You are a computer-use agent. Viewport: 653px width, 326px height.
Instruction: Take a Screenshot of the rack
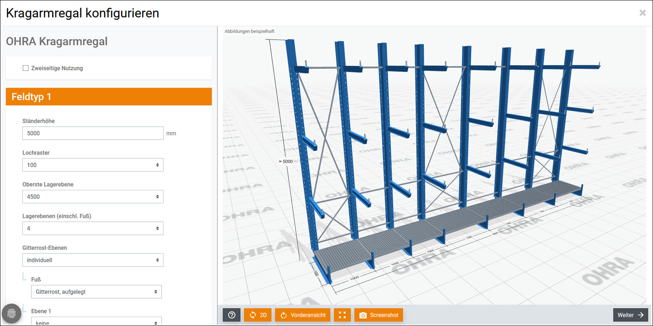pos(378,315)
